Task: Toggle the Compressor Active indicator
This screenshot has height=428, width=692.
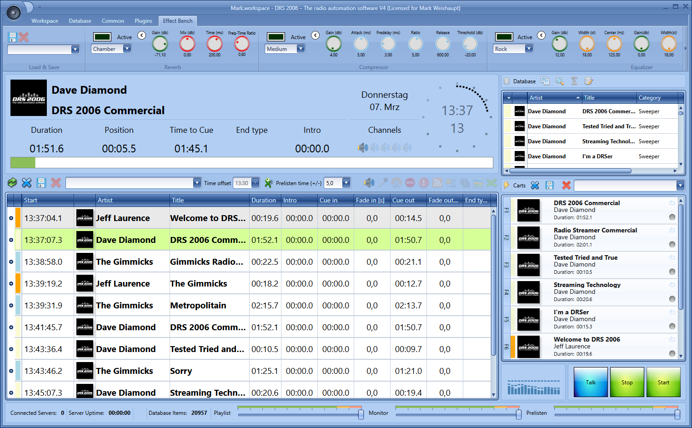Action: [x=276, y=37]
